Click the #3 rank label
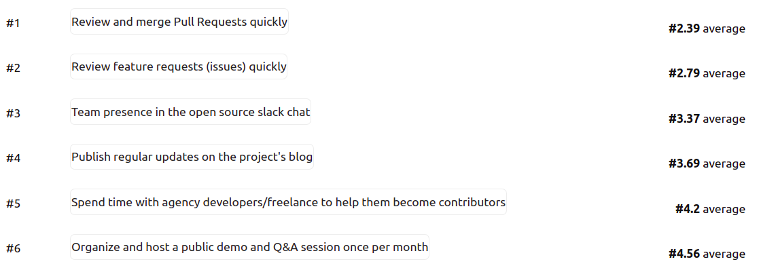Image resolution: width=759 pixels, height=268 pixels. click(x=13, y=113)
